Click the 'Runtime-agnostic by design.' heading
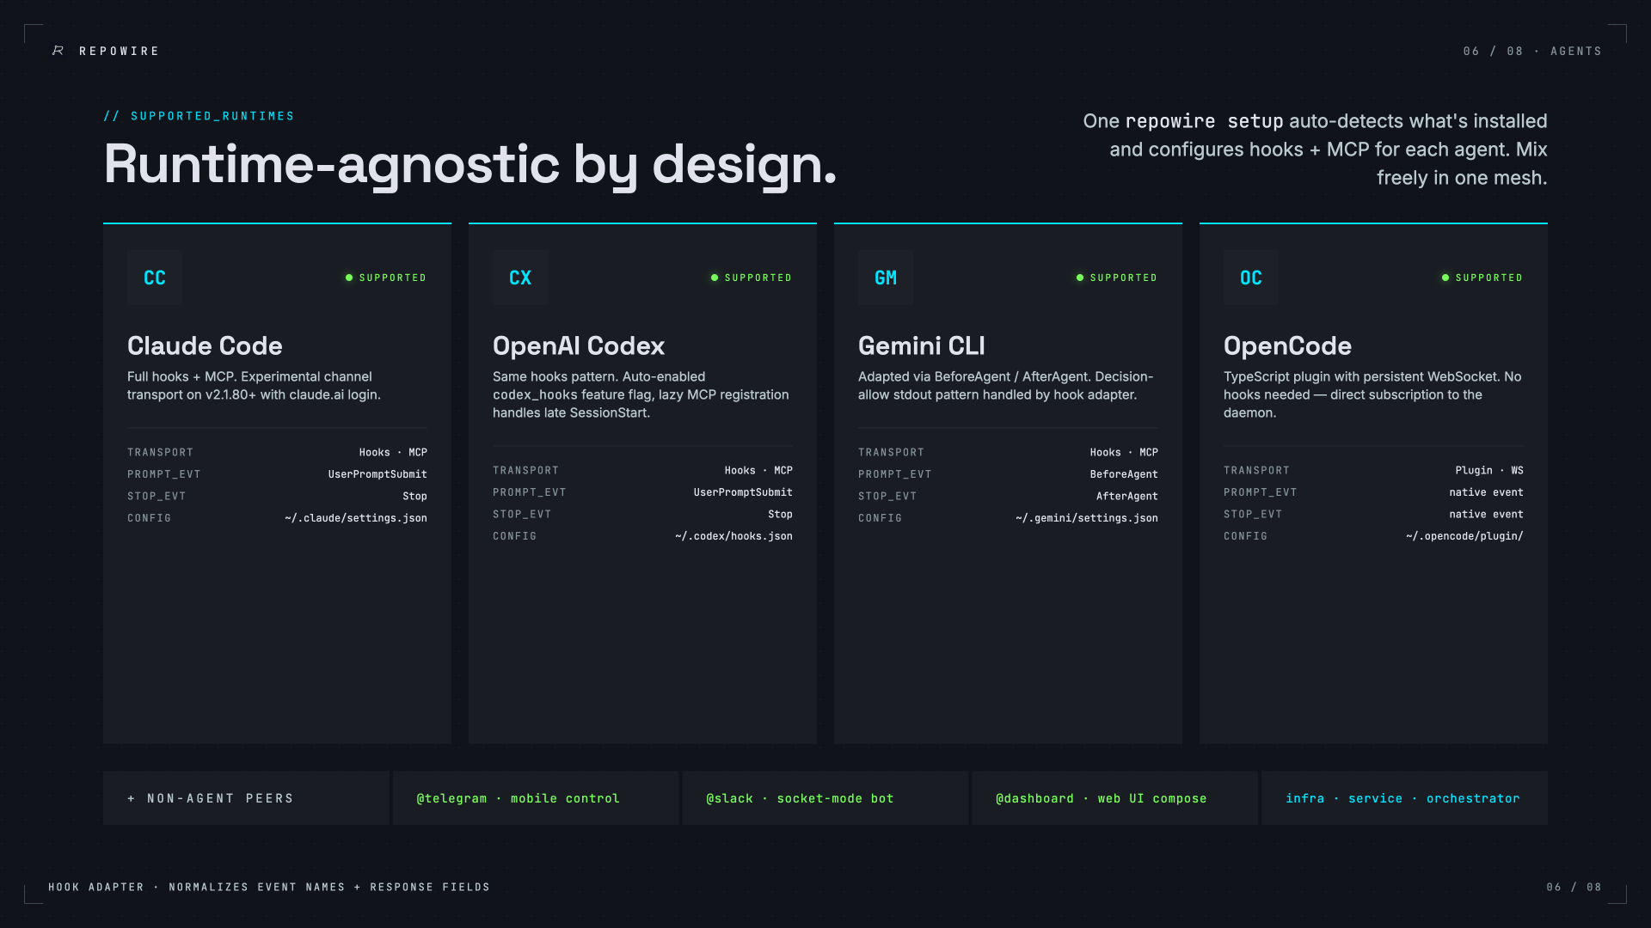 [x=470, y=164]
